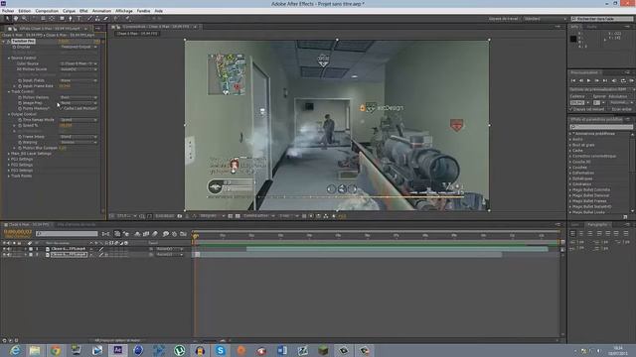Open the Standard workspace dropdown

click(545, 19)
